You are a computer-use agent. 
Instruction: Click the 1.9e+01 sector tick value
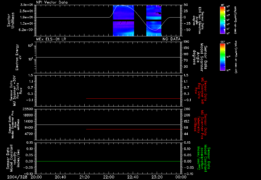pos(27,17)
